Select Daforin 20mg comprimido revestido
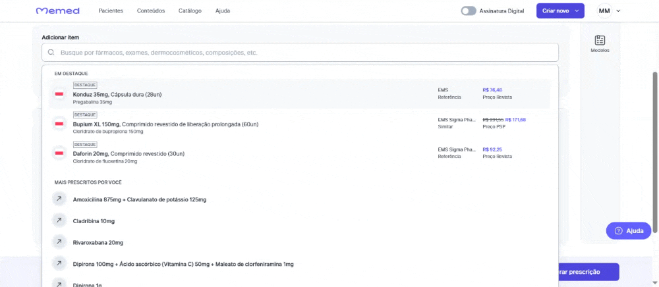The height and width of the screenshot is (287, 659). pos(299,153)
